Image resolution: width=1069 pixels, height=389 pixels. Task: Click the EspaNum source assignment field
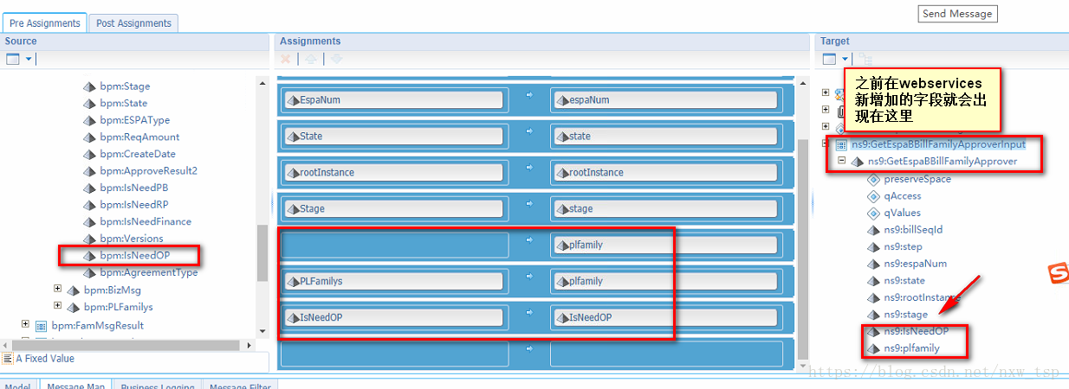pos(393,100)
